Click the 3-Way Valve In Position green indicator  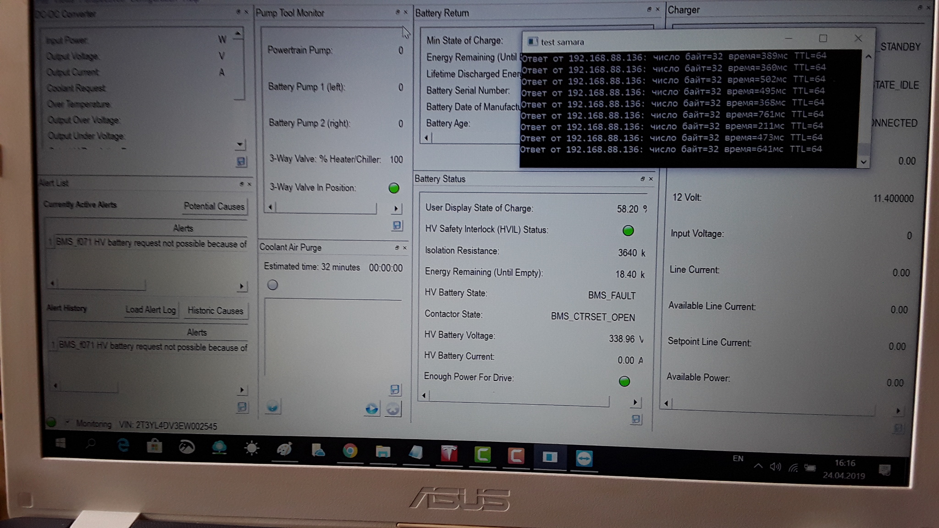click(x=394, y=188)
